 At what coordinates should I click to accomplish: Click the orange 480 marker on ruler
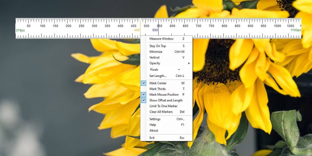[x=137, y=30]
